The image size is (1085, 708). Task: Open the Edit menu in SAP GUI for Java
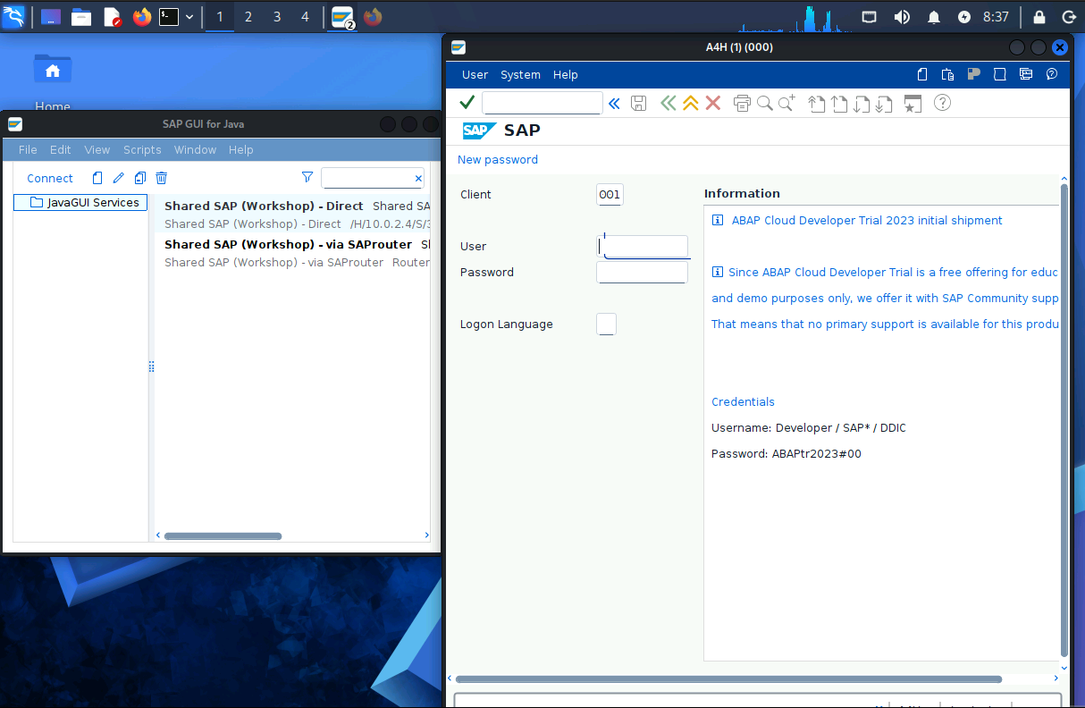(60, 150)
